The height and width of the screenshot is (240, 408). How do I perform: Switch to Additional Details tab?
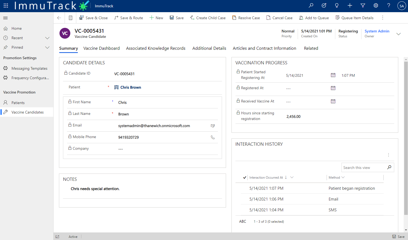pyautogui.click(x=209, y=48)
